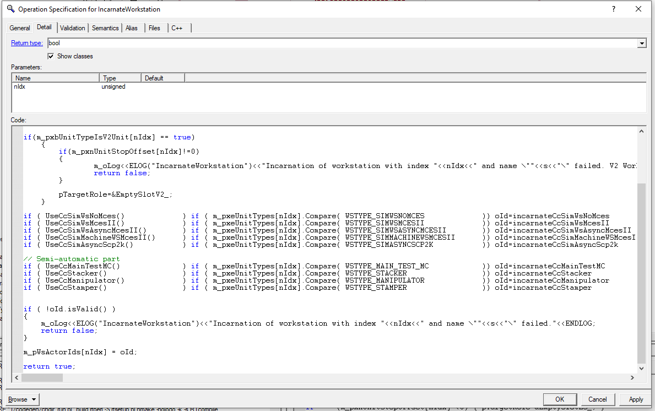Expand the Browse menu at bottom left

coord(22,399)
